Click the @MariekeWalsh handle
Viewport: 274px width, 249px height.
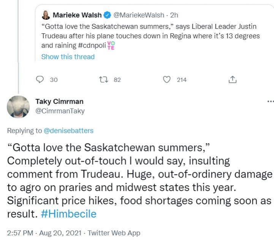pyautogui.click(x=134, y=15)
